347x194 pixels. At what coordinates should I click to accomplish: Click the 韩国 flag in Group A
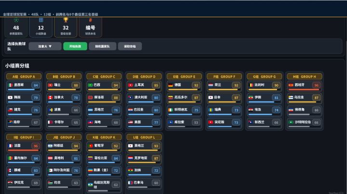(x=11, y=97)
